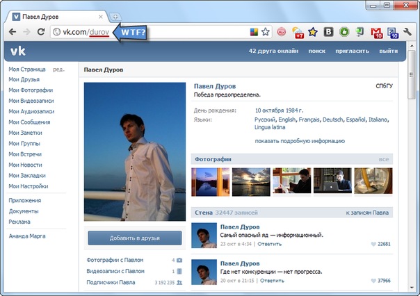The width and height of the screenshot is (420, 296).
Task: Click Ответить on the 23 окт post
Action: tap(270, 244)
